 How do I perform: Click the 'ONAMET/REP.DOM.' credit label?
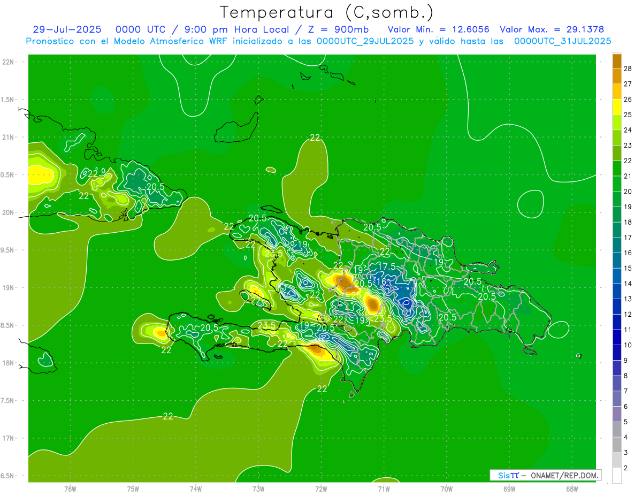[x=564, y=475]
